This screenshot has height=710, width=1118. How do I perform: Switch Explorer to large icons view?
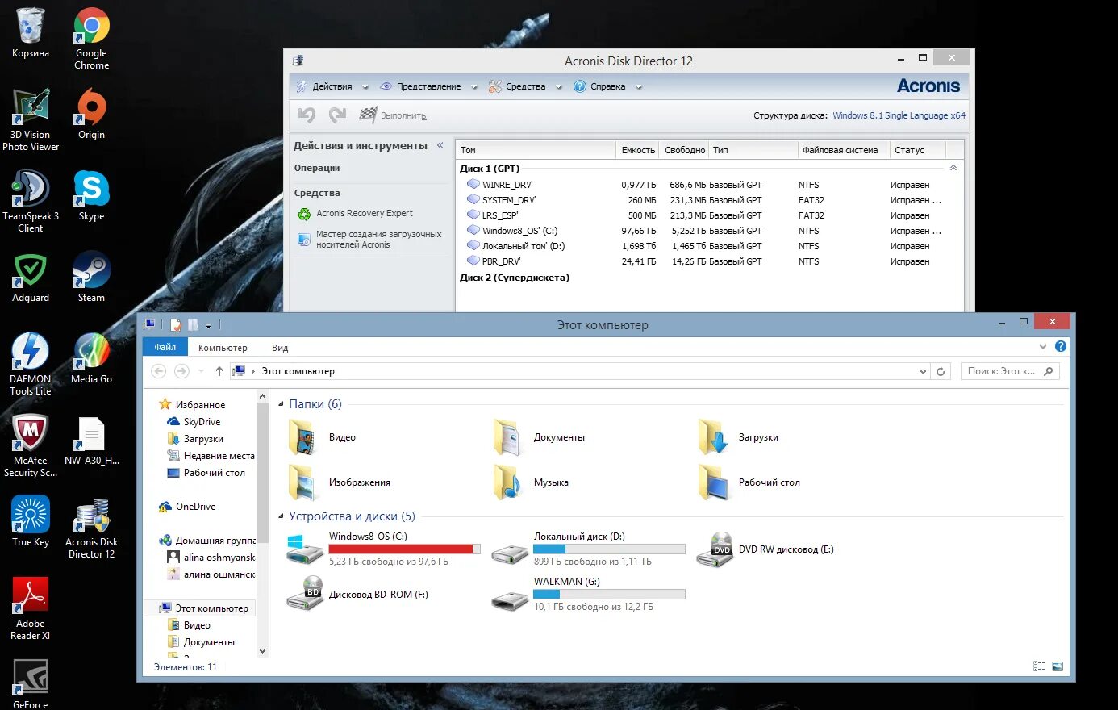pyautogui.click(x=1058, y=666)
